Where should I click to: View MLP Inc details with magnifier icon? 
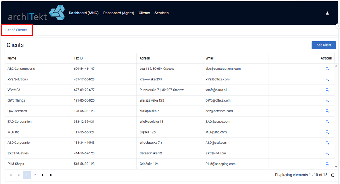327,132
